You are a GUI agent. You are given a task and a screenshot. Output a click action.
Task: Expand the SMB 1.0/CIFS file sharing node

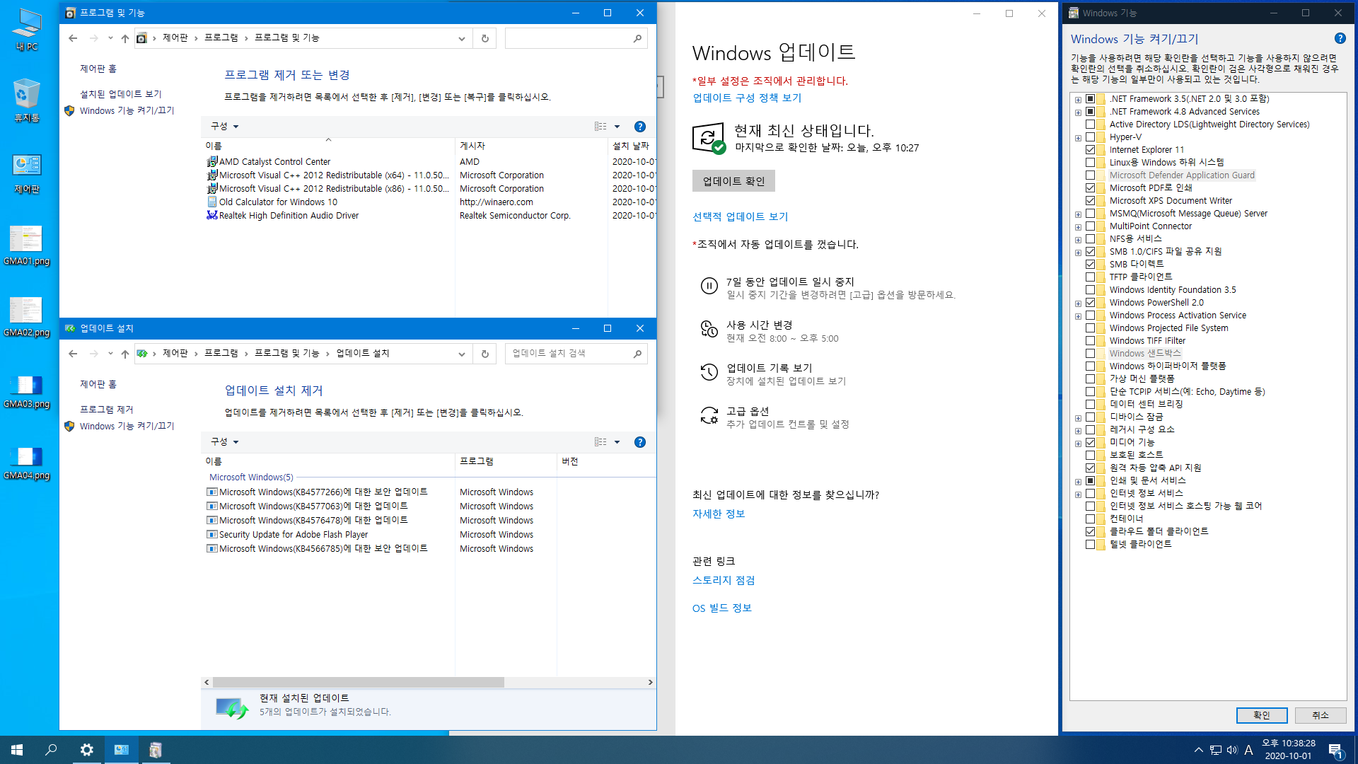point(1078,253)
